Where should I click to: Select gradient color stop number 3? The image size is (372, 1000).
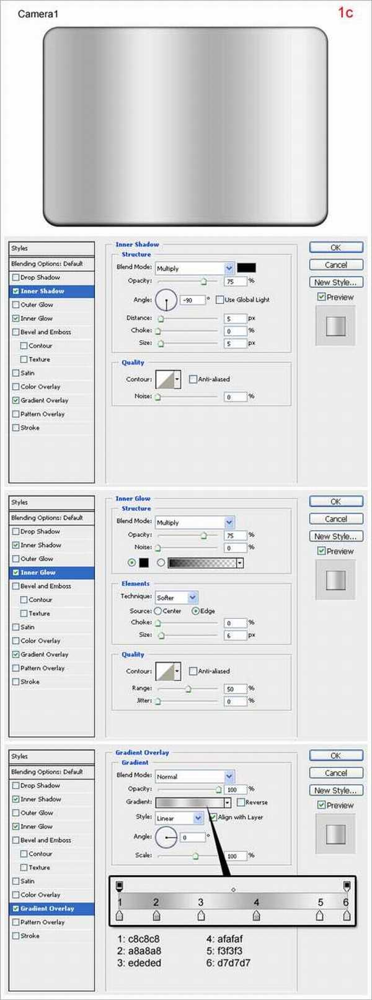tap(201, 916)
